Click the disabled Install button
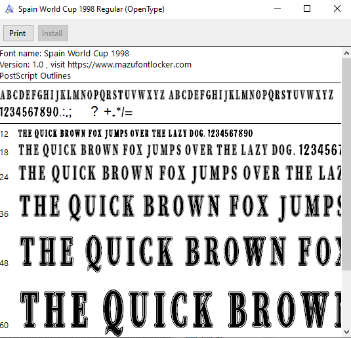 [53, 33]
